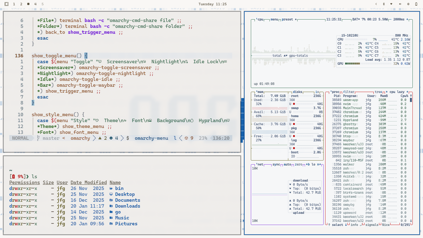Click the Bluetooth icon in system tray
This screenshot has width=423, height=238.
(384, 4)
